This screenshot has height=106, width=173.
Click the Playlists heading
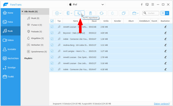[x=28, y=58]
